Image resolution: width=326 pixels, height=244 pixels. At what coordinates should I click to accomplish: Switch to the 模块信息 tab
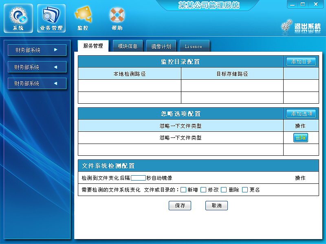128,46
